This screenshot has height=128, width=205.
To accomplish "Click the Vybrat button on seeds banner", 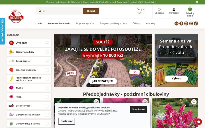I will click(x=176, y=79).
